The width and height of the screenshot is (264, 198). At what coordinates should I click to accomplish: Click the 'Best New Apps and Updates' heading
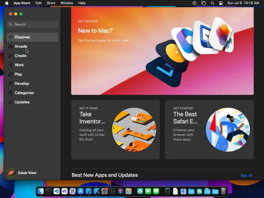click(x=105, y=175)
